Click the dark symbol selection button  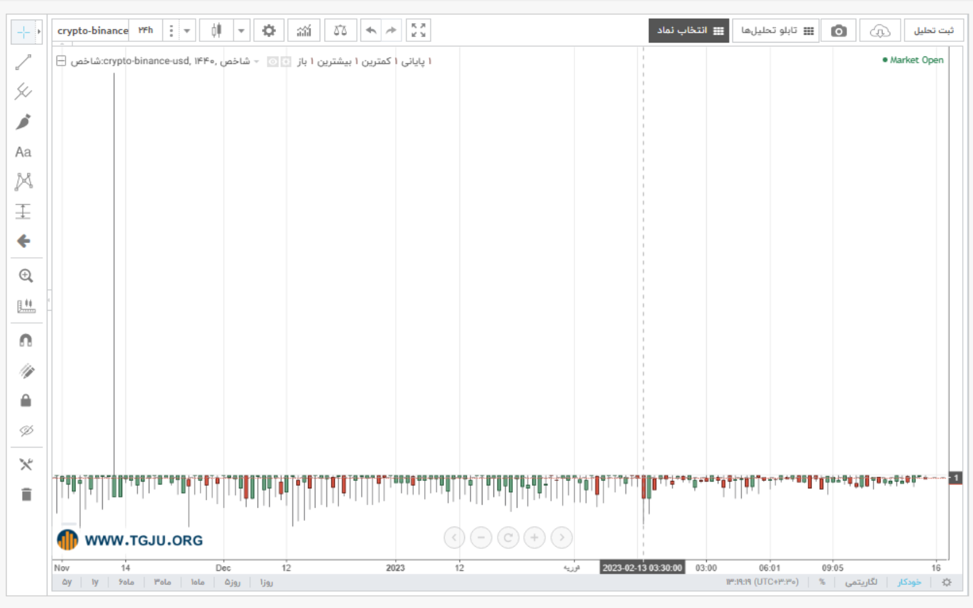(689, 30)
